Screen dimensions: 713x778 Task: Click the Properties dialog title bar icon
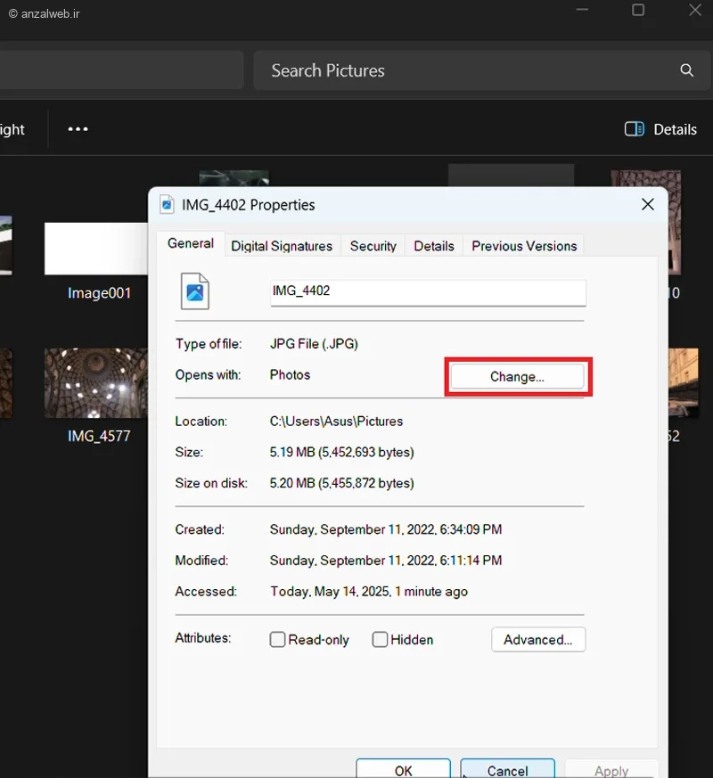point(167,204)
